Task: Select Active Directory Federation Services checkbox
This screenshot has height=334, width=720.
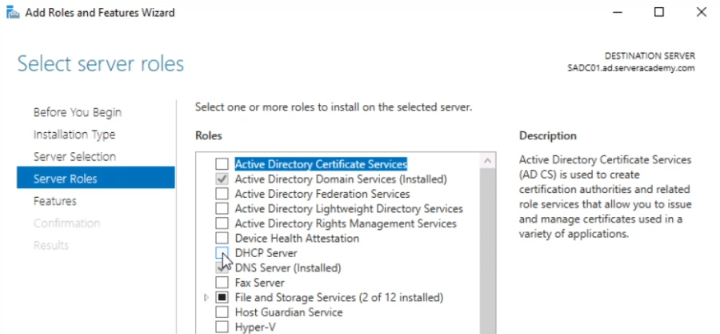Action: click(222, 194)
